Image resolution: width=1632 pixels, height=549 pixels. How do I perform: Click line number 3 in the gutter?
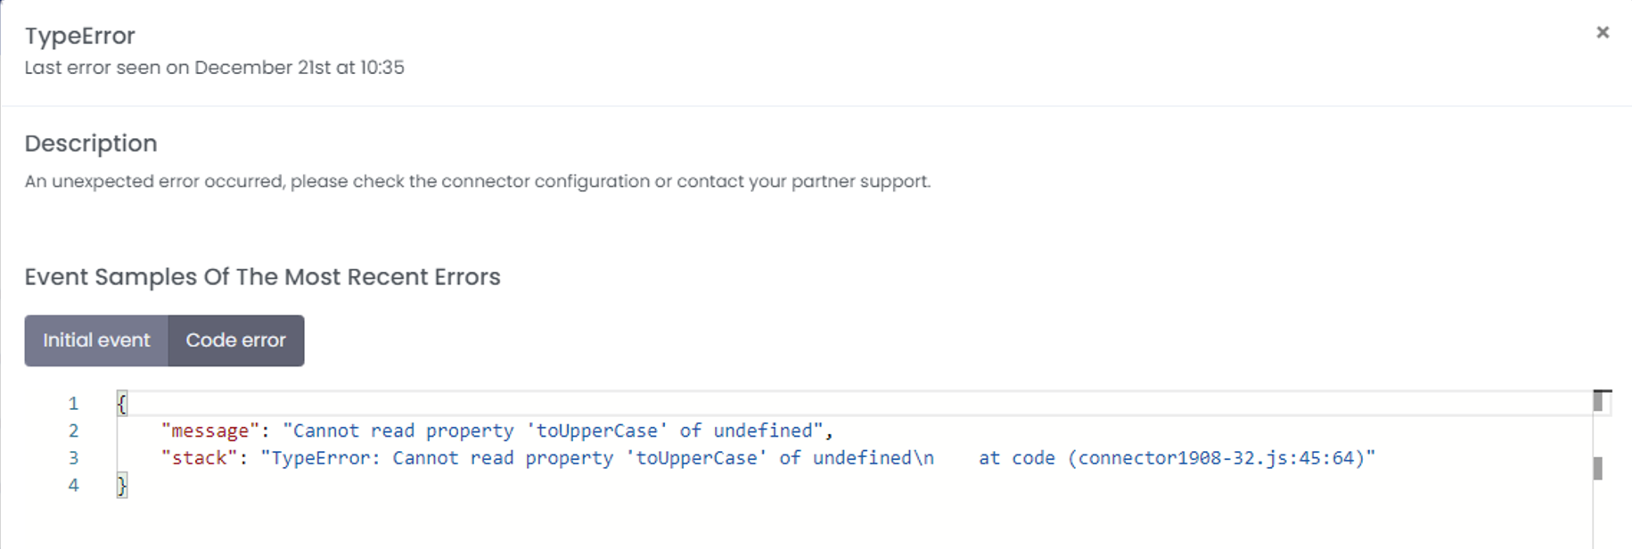(73, 458)
